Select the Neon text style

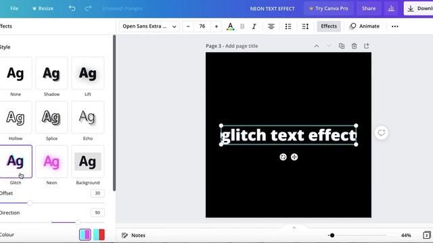pyautogui.click(x=51, y=161)
